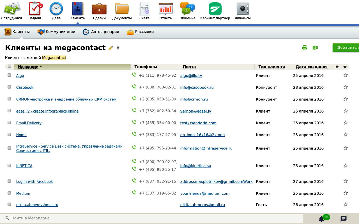Image resolution: width=359 pixels, height=224 pixels.
Task: Open the Отчёты chart icon
Action: [x=166, y=11]
